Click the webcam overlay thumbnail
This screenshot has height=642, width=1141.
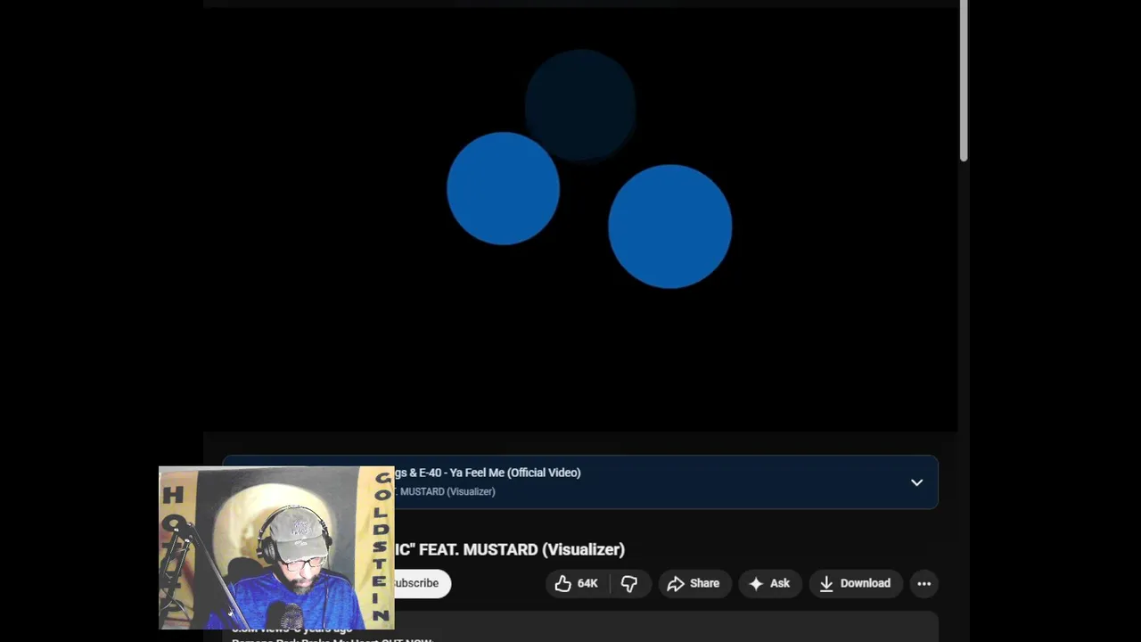[x=276, y=547]
